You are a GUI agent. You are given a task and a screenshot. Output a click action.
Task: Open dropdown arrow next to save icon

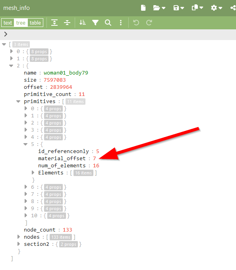[x=182, y=8]
